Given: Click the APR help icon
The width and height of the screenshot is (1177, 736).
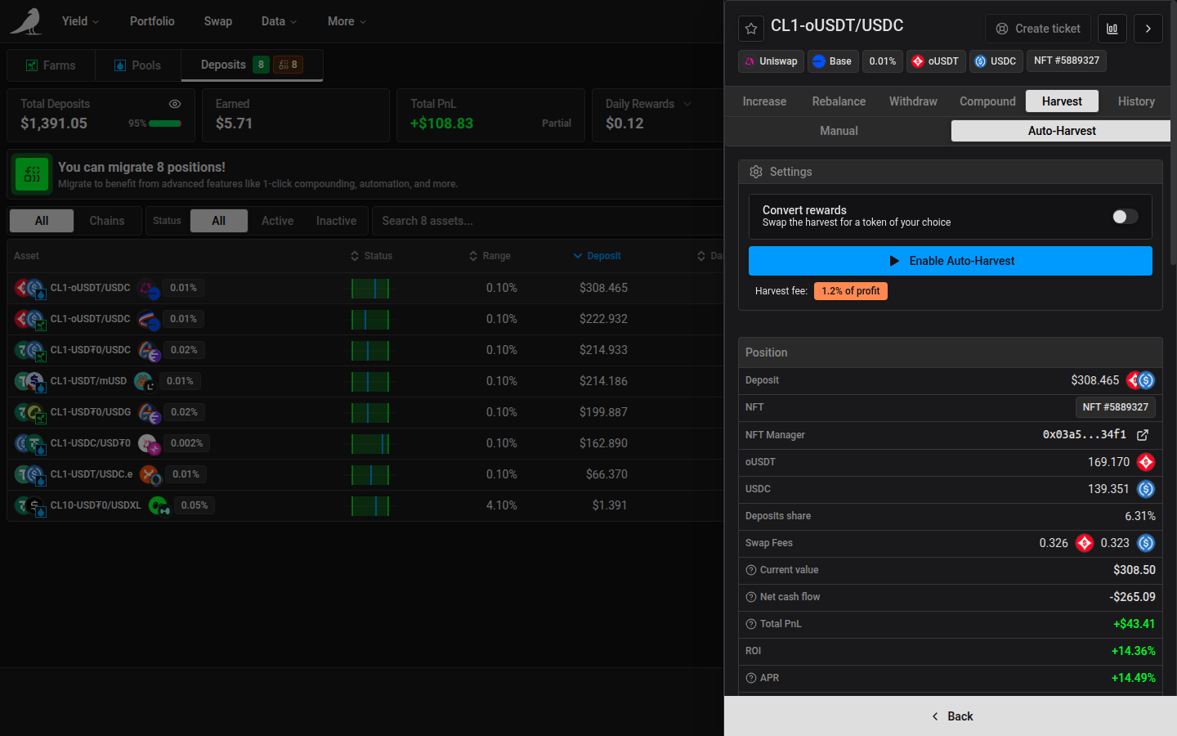Looking at the screenshot, I should (751, 678).
